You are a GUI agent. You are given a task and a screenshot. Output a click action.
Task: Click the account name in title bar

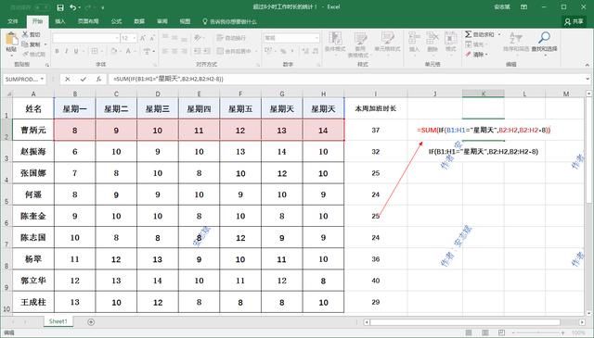502,6
